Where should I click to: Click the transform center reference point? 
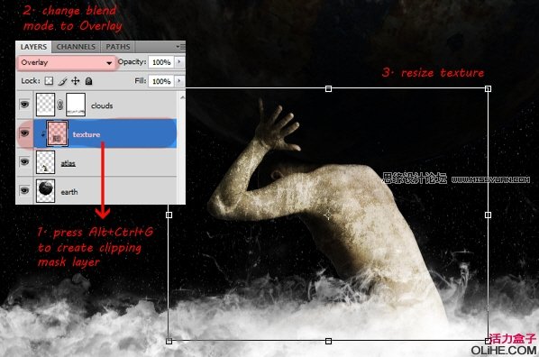[x=328, y=215]
